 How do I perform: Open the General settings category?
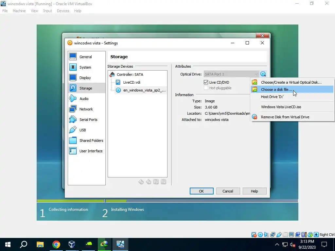[86, 57]
